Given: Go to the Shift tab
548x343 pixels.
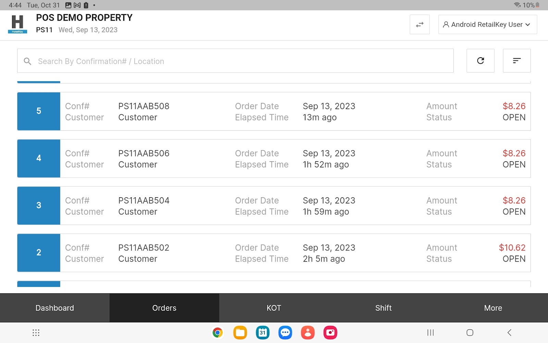Looking at the screenshot, I should tap(383, 308).
